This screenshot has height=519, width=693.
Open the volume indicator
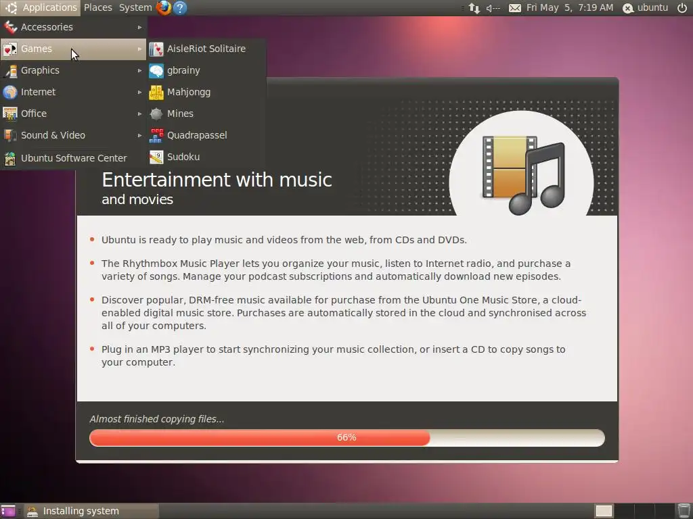[493, 8]
